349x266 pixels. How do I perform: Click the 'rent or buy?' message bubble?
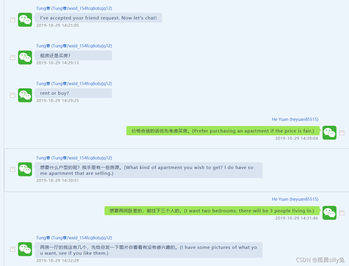(x=73, y=93)
